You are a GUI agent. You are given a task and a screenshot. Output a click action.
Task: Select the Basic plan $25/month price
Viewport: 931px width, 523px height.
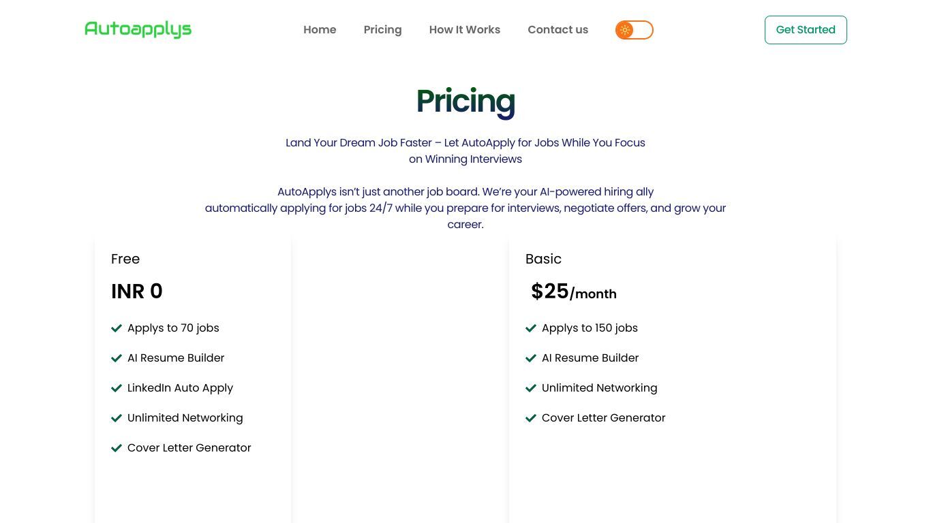[574, 291]
